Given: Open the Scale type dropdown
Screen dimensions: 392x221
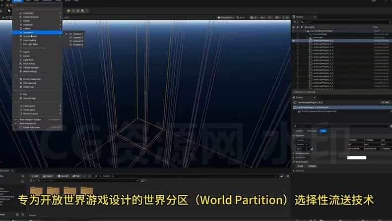Looking at the screenshot, I should pos(302,149).
